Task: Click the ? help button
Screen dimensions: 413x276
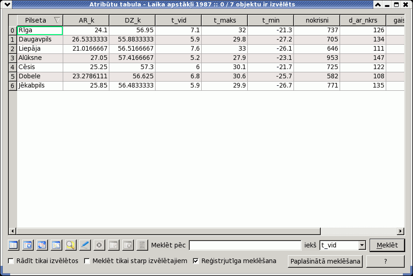Action: pos(385,261)
